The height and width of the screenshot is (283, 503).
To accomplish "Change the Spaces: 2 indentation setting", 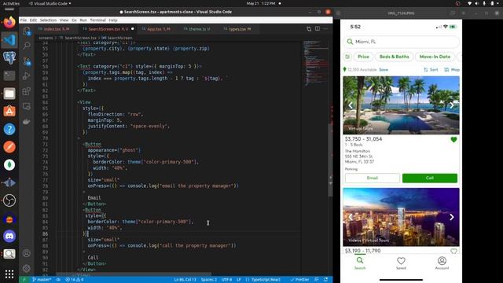I will coord(209,280).
